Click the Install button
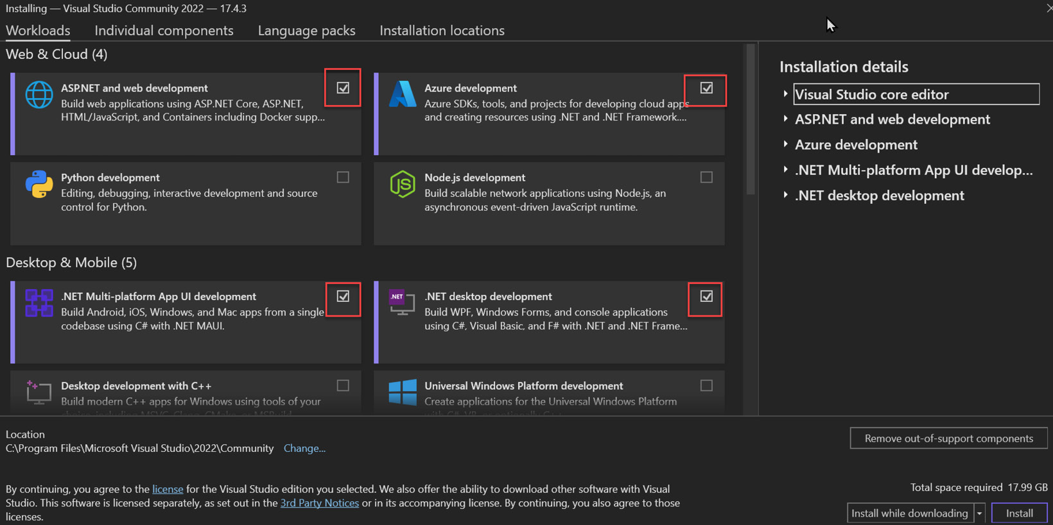This screenshot has width=1053, height=525. coord(1019,513)
